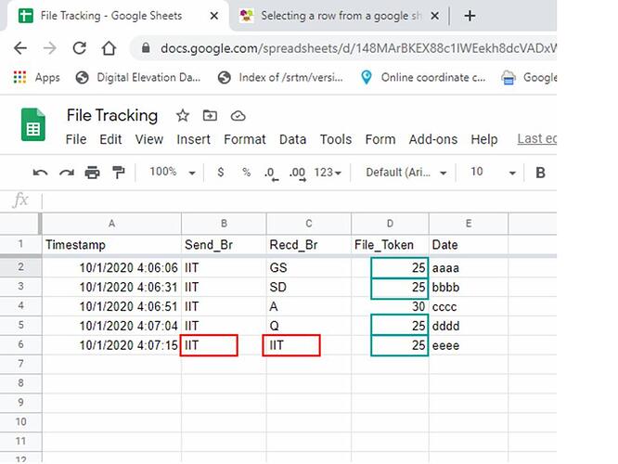The width and height of the screenshot is (618, 464).
Task: Open the zoom 100% dropdown
Action: pyautogui.click(x=173, y=173)
